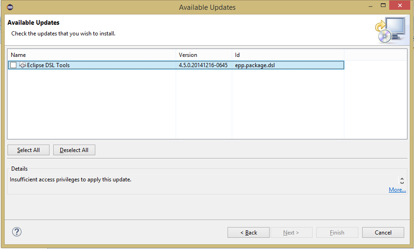Minimize the Available Updates window
The width and height of the screenshot is (414, 249).
point(371,6)
